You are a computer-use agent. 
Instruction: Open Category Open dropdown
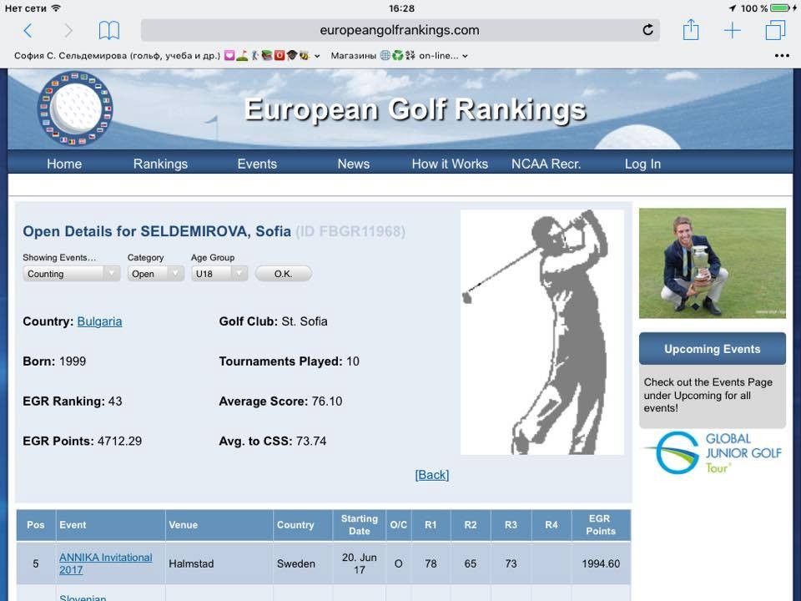155,274
